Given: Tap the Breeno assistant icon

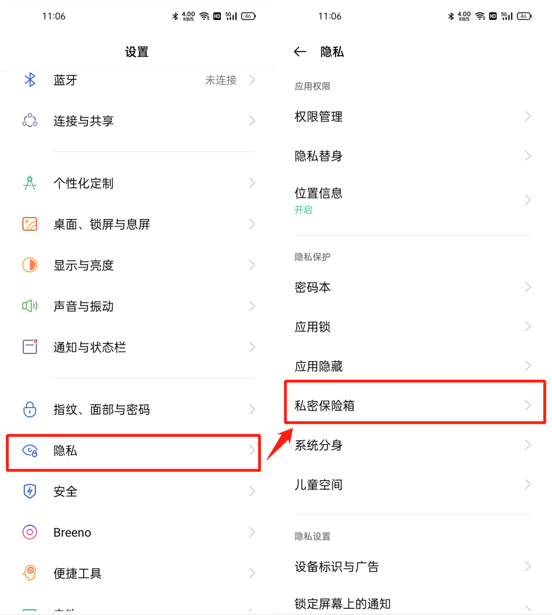Looking at the screenshot, I should coord(30,532).
